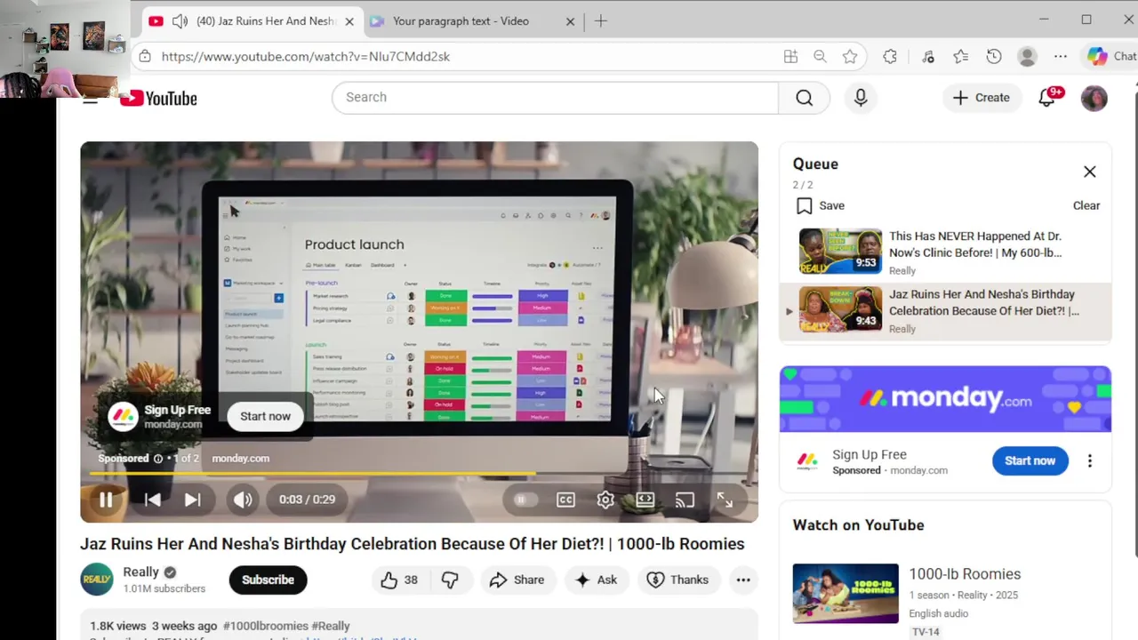Visit monday.com link on video ad
The image size is (1138, 640).
(x=240, y=459)
